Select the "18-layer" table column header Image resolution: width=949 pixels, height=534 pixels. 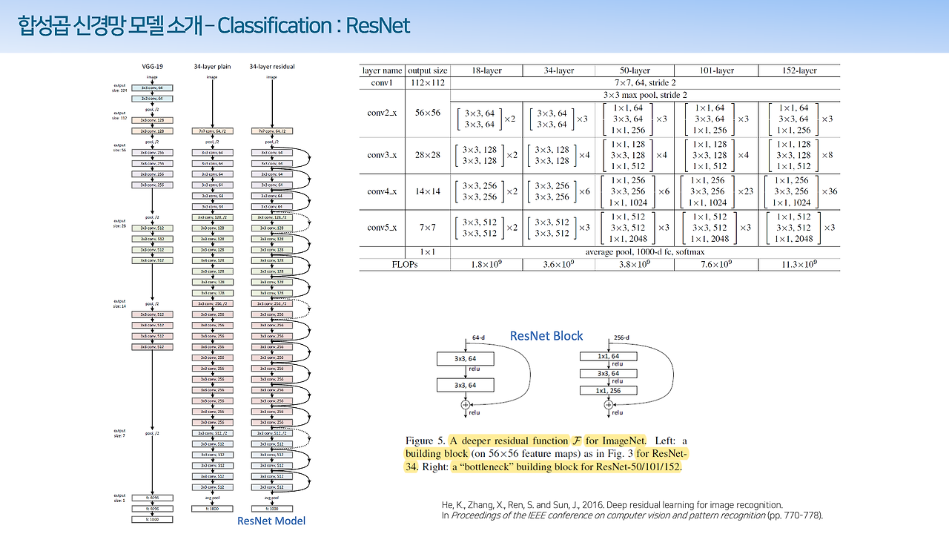(x=486, y=70)
